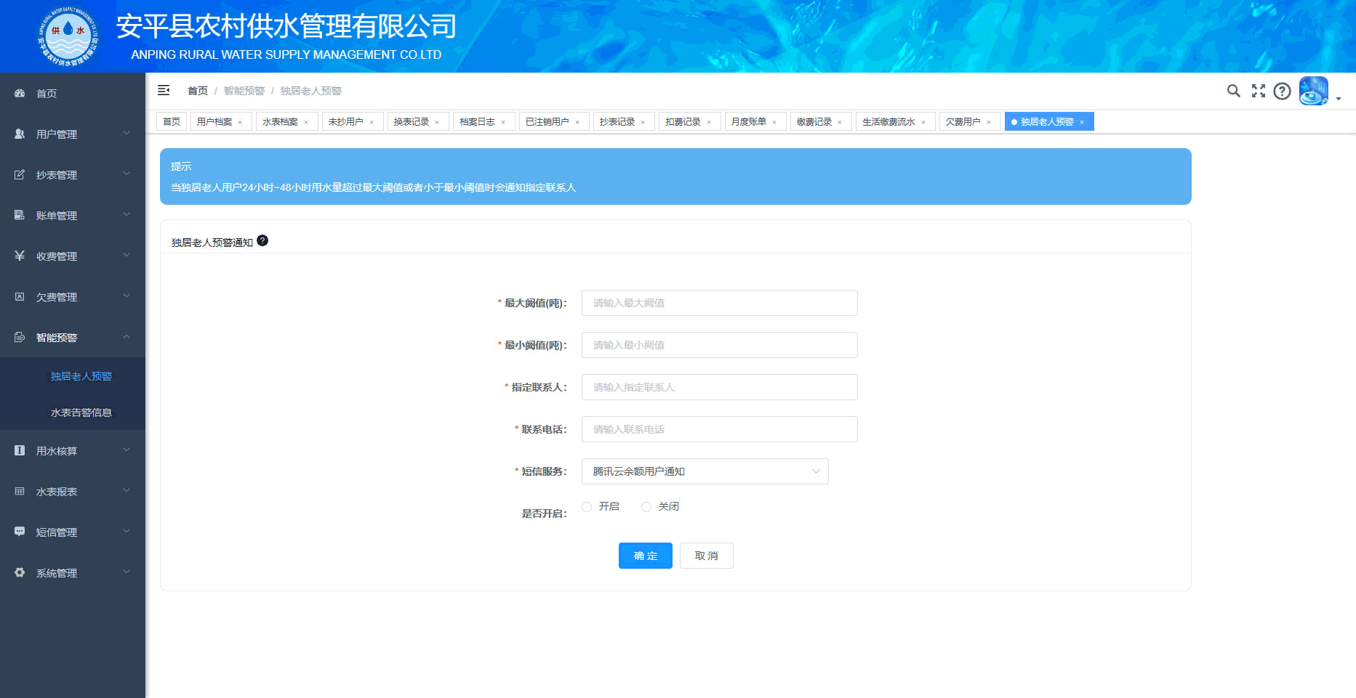Select the 关闭 radio option

click(x=646, y=507)
